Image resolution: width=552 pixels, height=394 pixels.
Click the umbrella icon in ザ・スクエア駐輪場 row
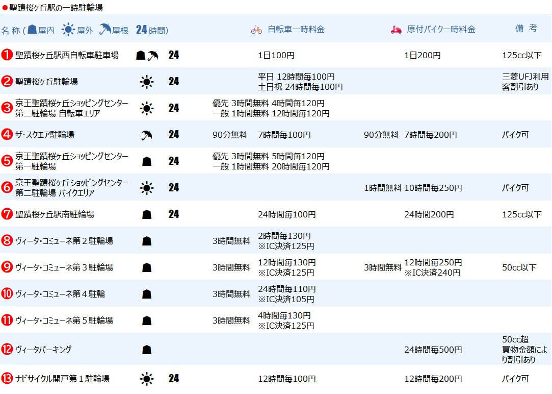[147, 135]
